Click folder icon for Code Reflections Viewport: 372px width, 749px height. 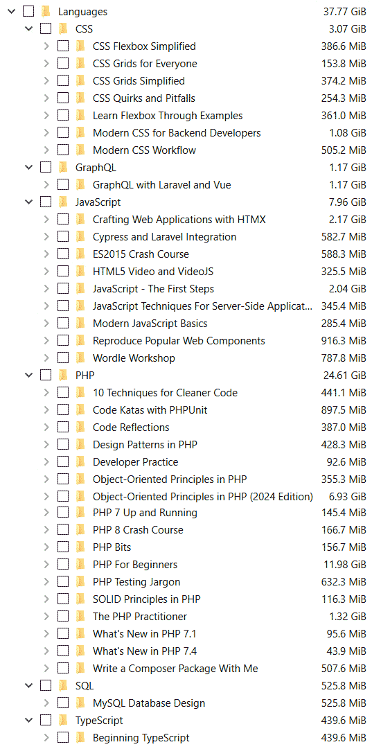pos(80,427)
